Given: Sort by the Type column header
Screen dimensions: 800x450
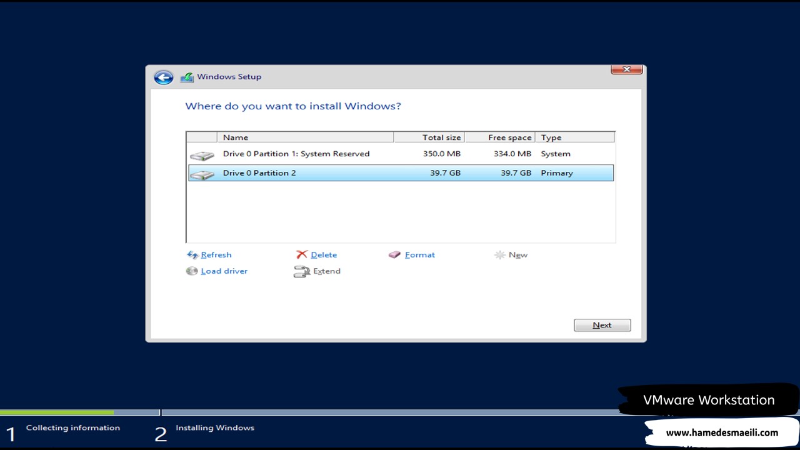Looking at the screenshot, I should [x=575, y=137].
